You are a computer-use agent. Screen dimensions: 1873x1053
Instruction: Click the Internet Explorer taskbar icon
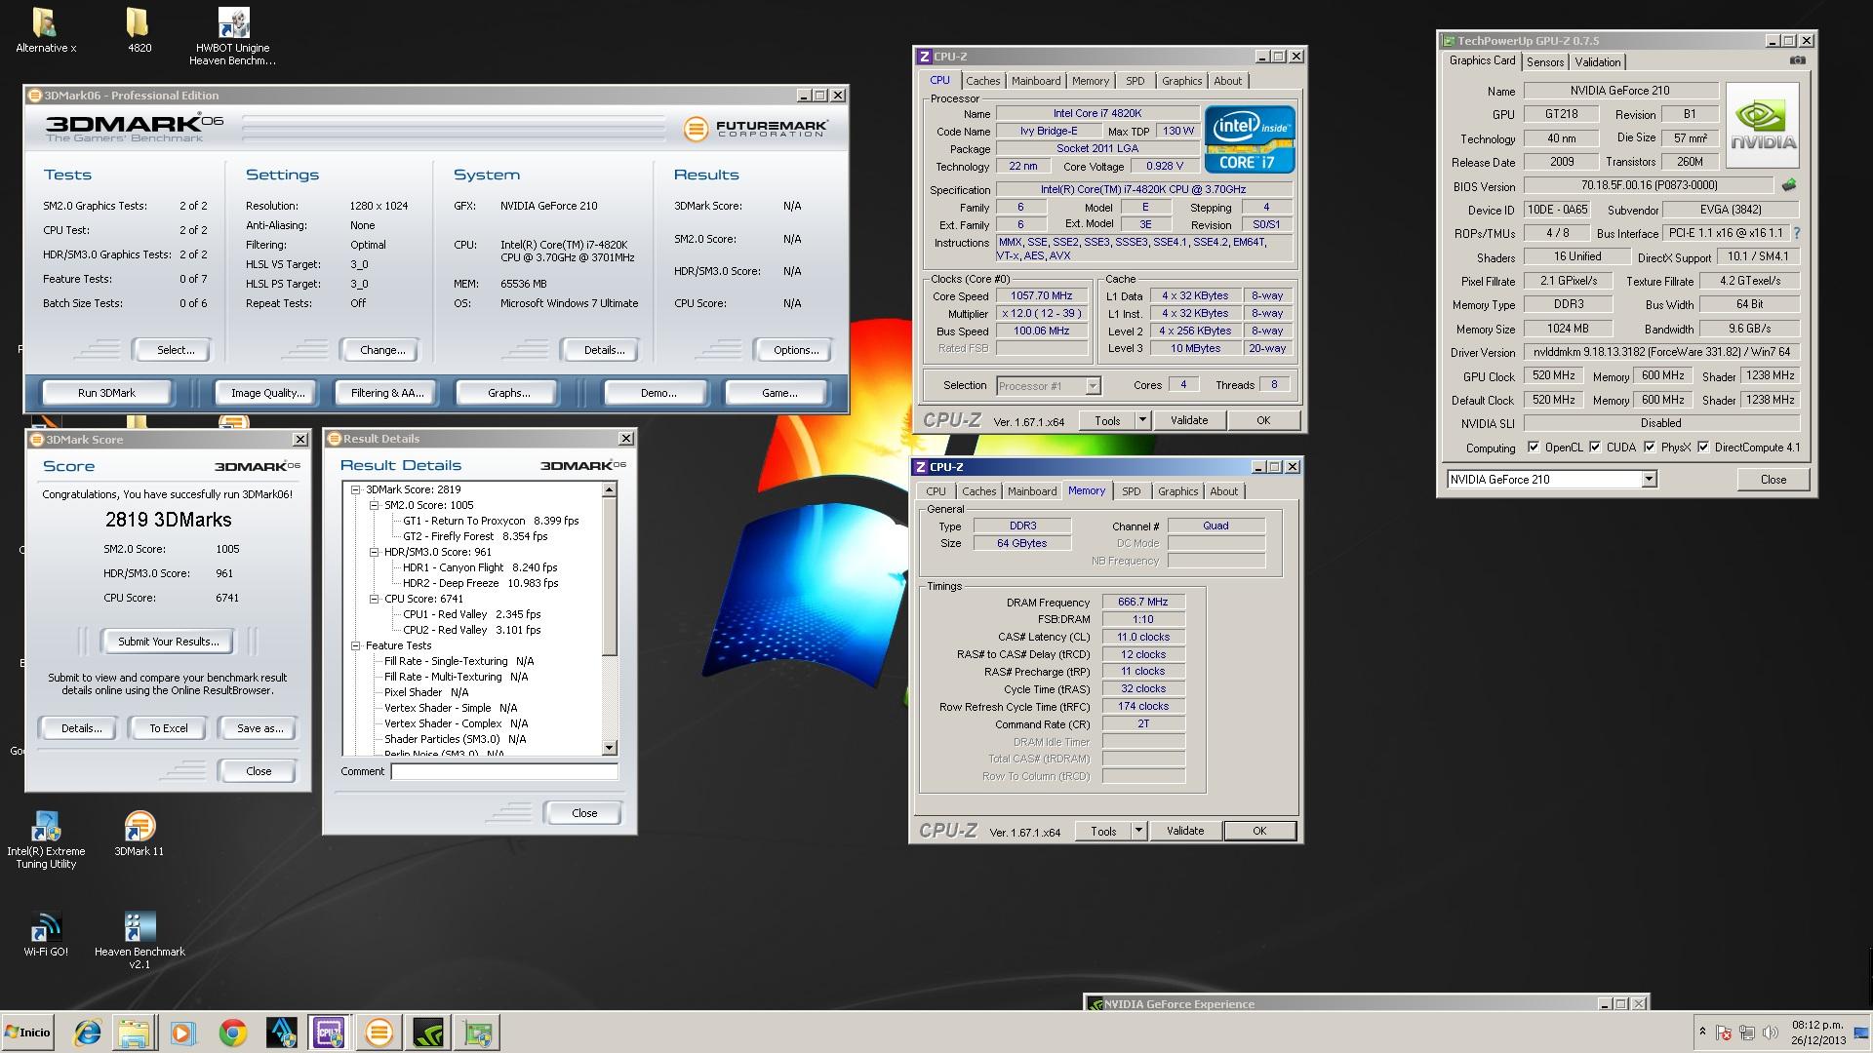click(x=87, y=1033)
